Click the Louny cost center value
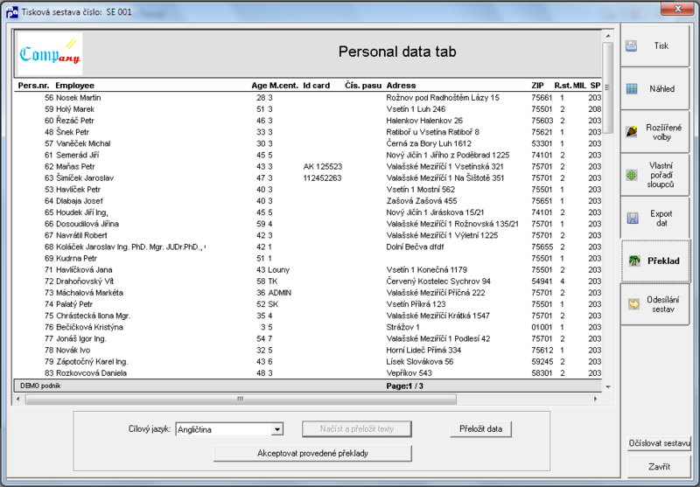 point(279,270)
